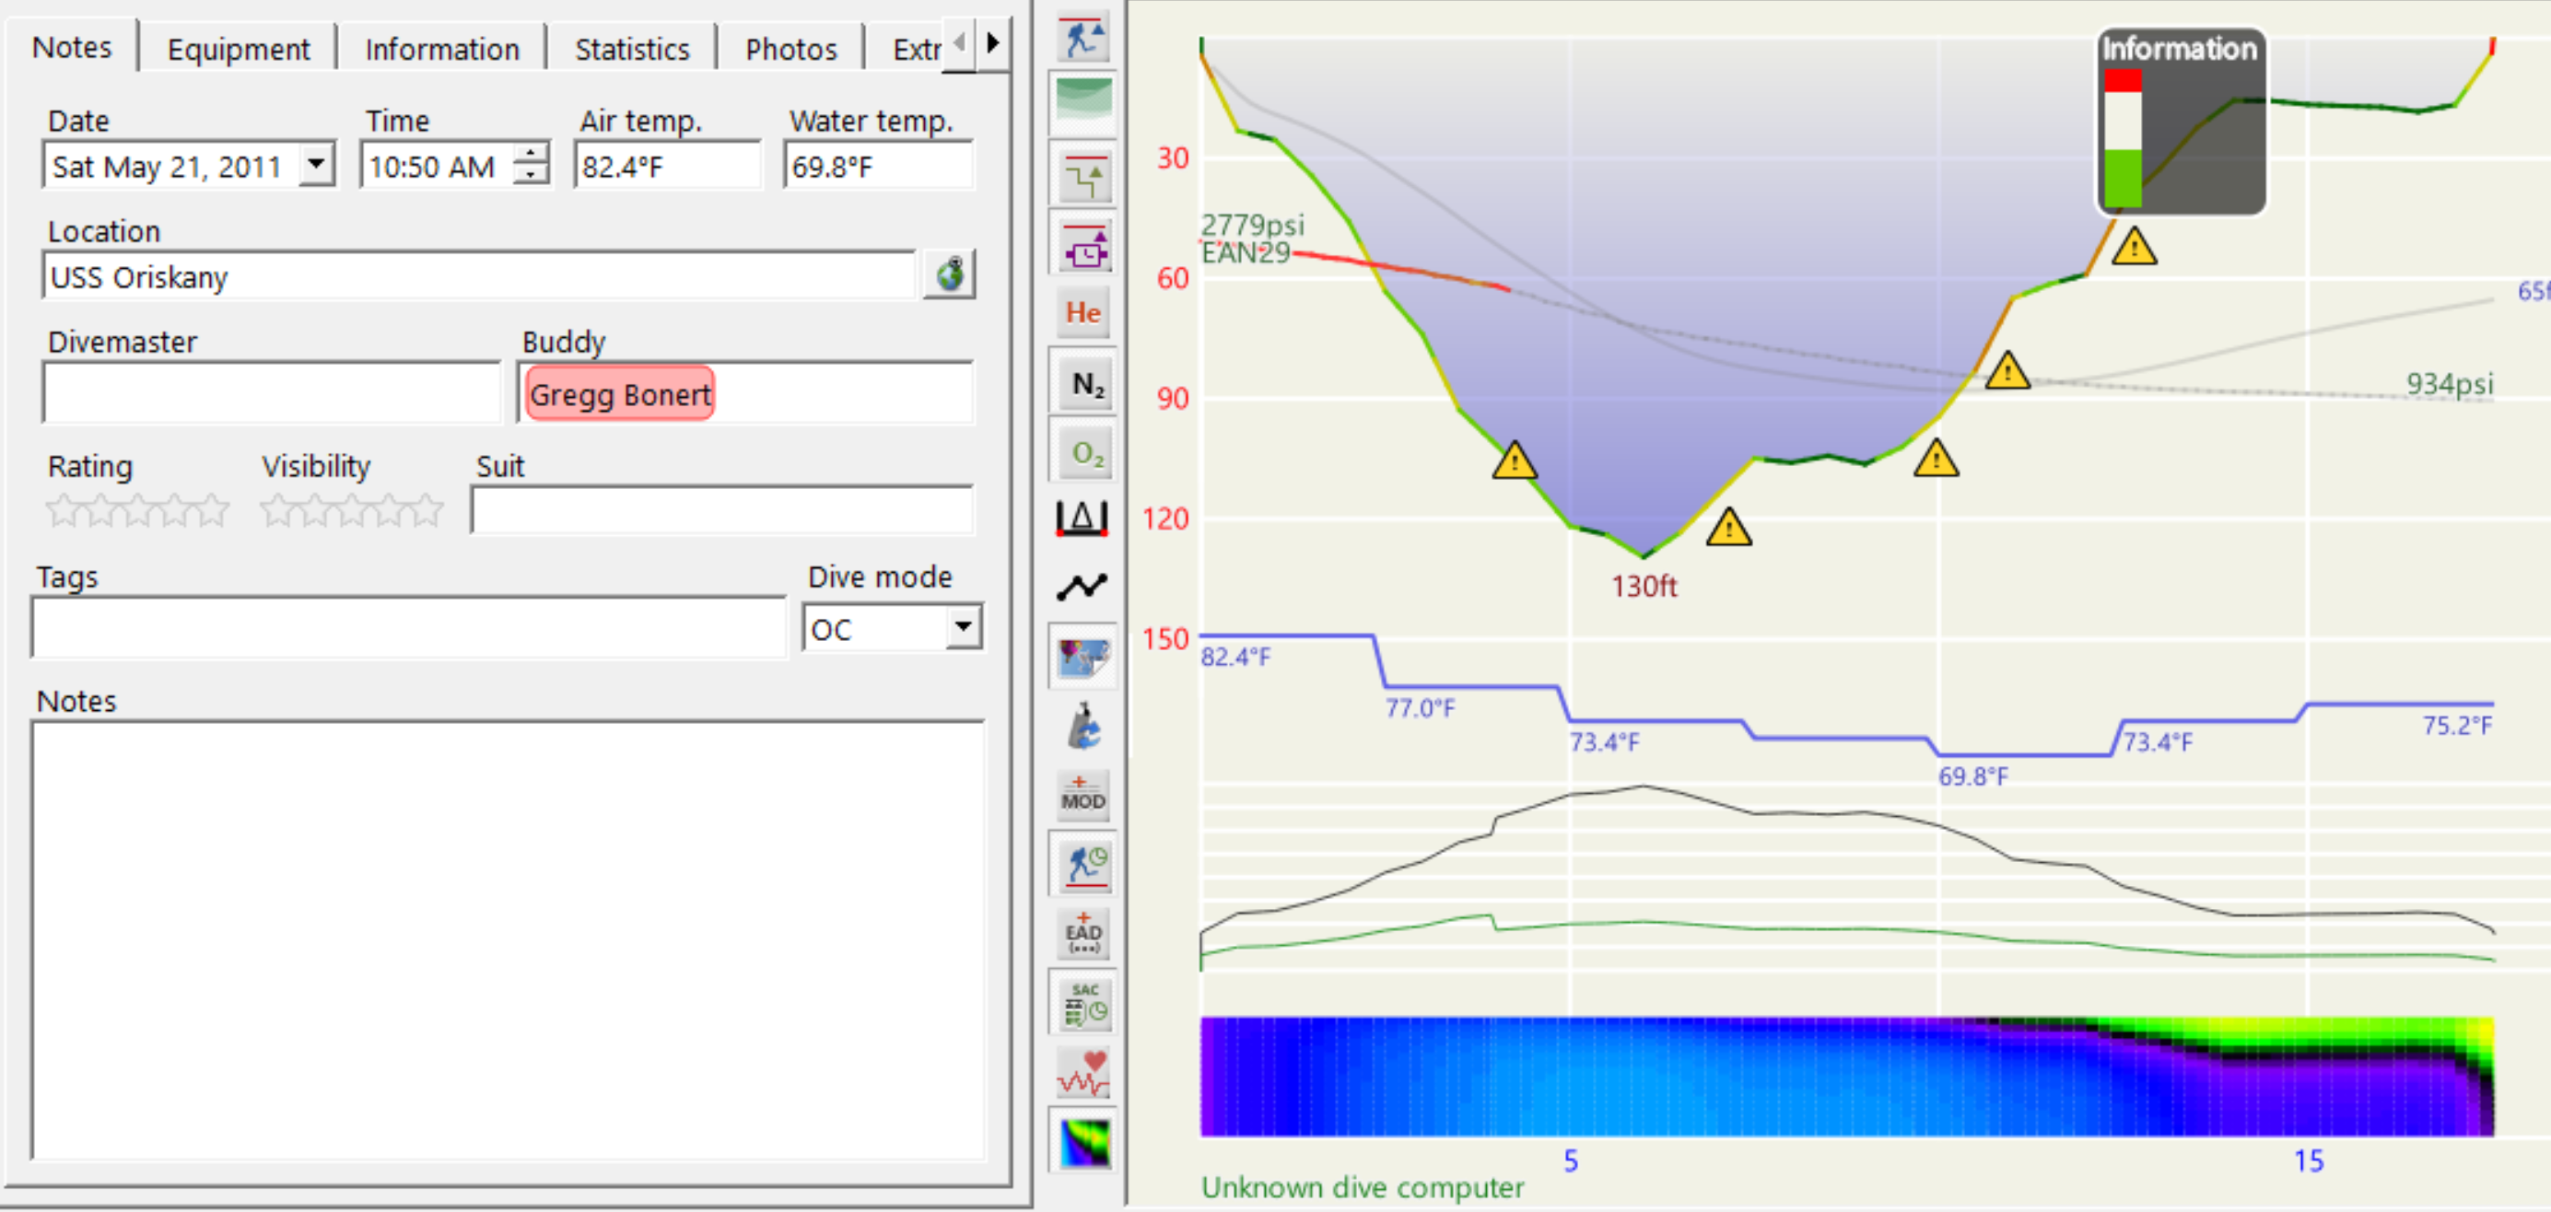Click the globe button beside Location
2551x1212 pixels.
coord(948,275)
